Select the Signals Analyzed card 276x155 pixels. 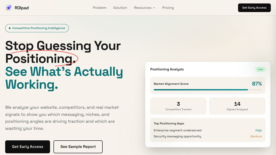(237, 106)
